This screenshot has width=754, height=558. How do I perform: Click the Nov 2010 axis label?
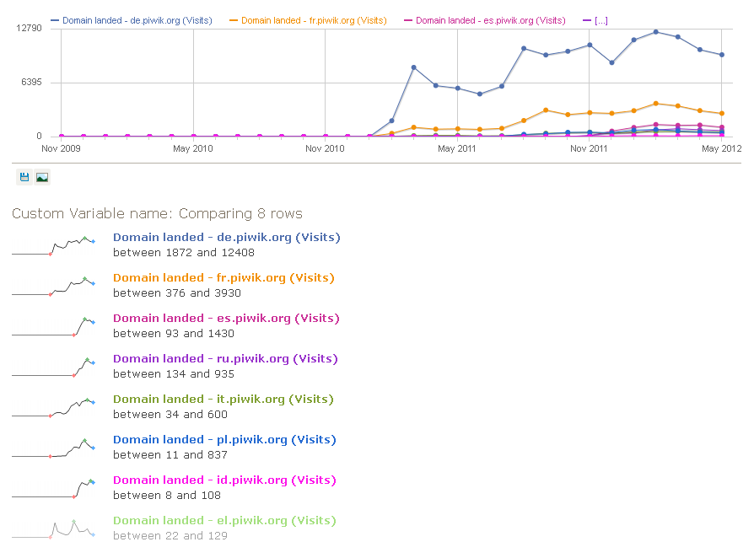(x=324, y=148)
